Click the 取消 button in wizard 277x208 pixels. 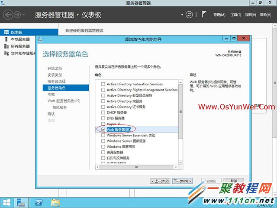[234, 181]
